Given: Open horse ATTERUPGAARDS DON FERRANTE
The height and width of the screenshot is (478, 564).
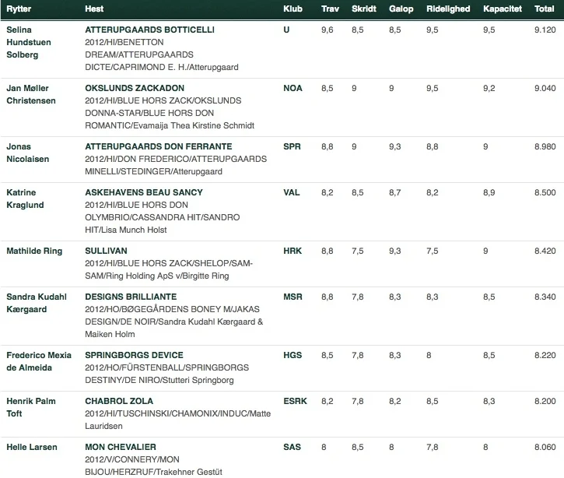Looking at the screenshot, I should click(x=158, y=146).
